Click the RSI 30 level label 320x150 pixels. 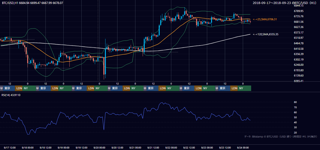click(x=295, y=127)
